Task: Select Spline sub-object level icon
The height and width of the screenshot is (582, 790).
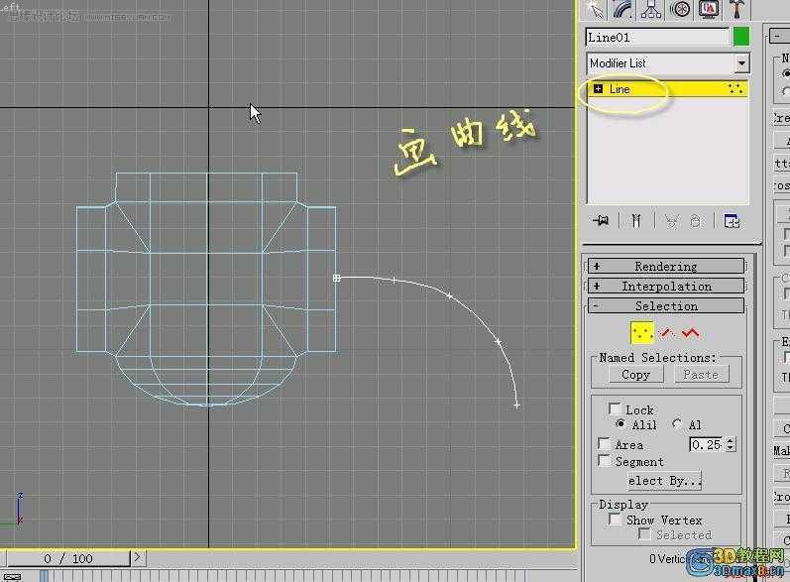Action: [x=690, y=332]
